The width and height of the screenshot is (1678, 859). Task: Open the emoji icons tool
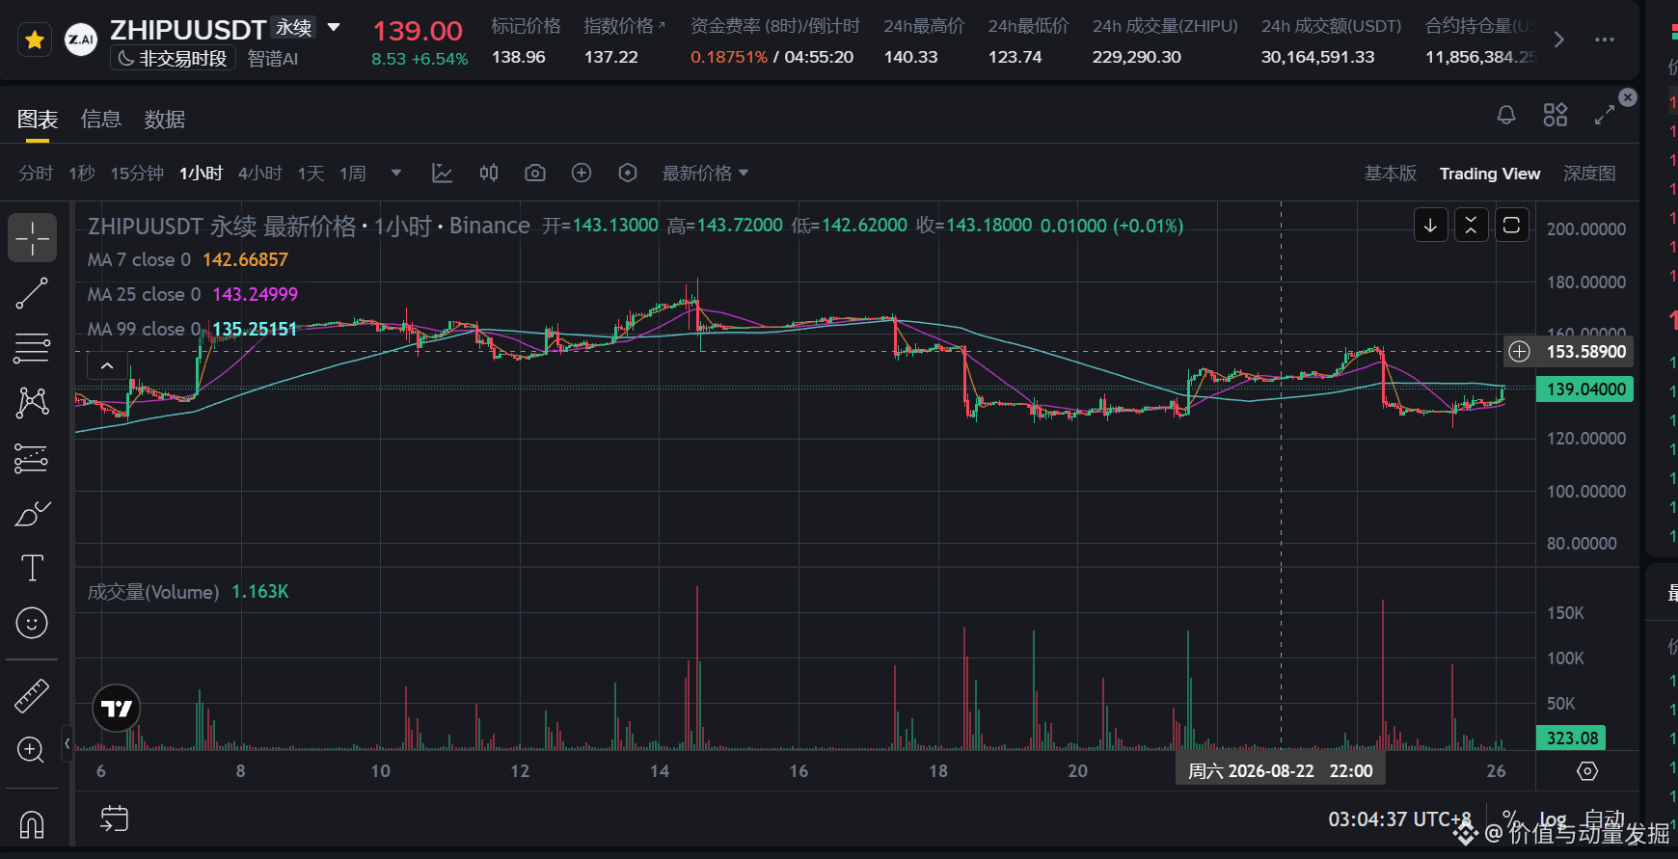(x=32, y=623)
